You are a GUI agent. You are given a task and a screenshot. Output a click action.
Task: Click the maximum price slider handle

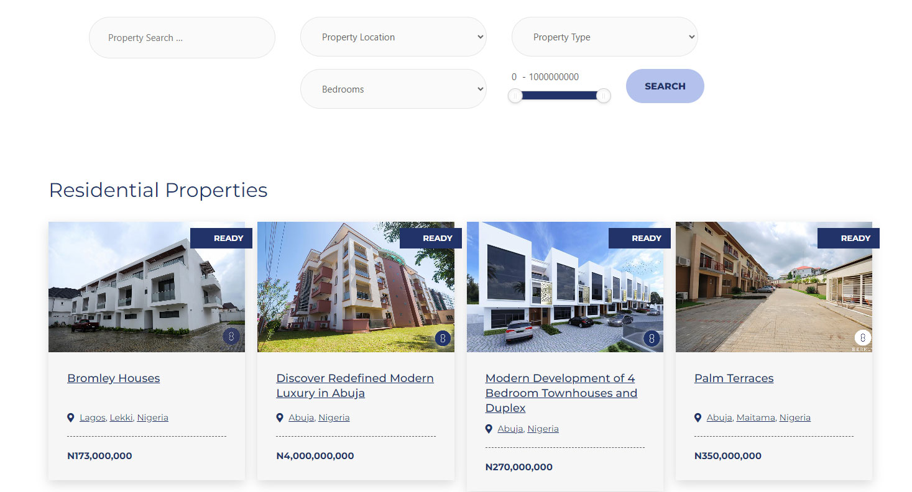(604, 96)
